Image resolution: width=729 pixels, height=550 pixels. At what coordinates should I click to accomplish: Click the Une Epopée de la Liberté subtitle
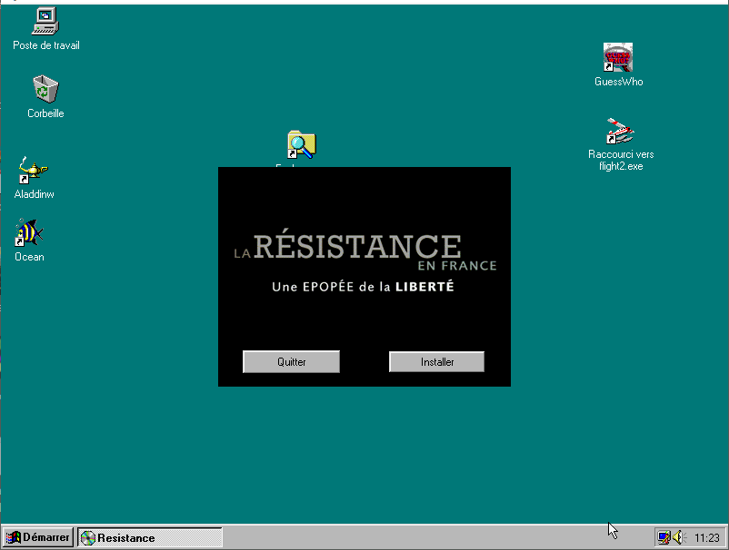363,287
